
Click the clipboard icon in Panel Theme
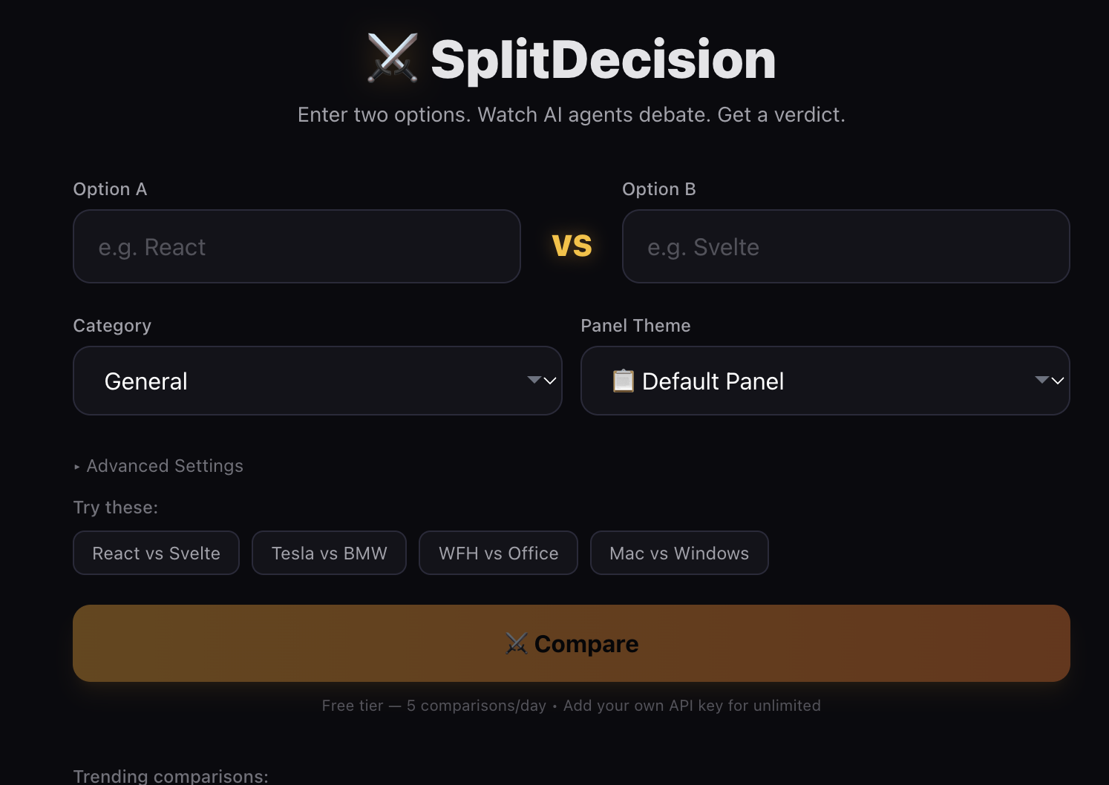622,381
